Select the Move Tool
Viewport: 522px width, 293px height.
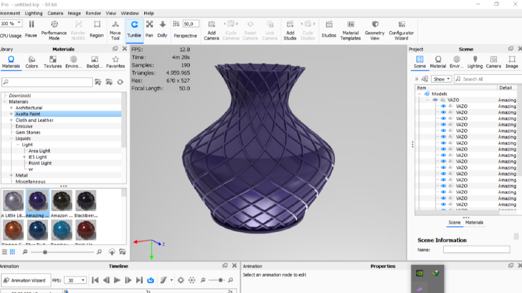pos(115,30)
